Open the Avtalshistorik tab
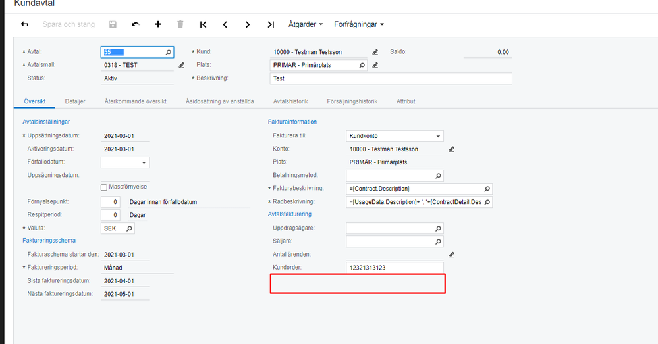The image size is (658, 344). pos(290,101)
